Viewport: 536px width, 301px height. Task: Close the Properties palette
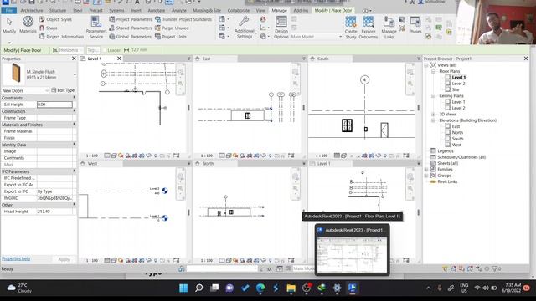(x=74, y=59)
